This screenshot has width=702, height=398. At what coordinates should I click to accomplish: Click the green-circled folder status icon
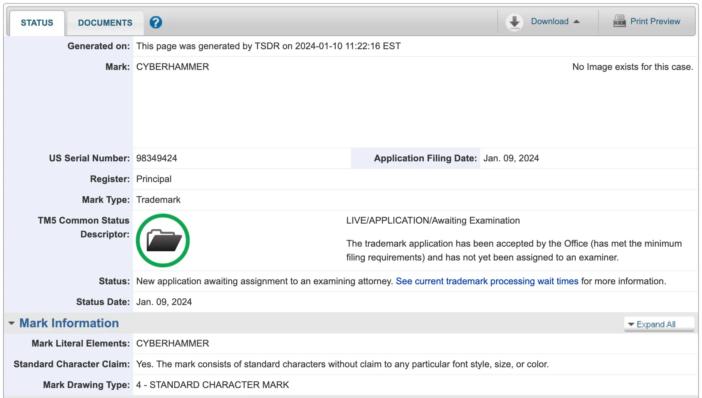[x=163, y=240]
